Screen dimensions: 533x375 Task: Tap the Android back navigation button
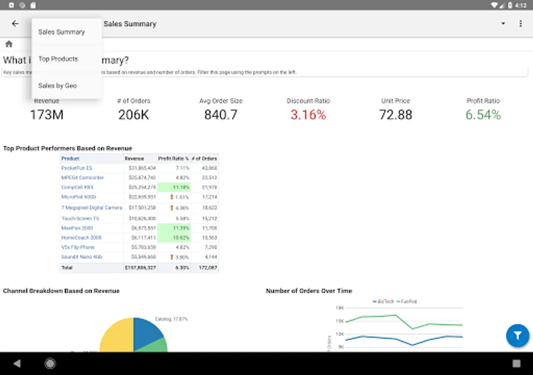(x=17, y=364)
